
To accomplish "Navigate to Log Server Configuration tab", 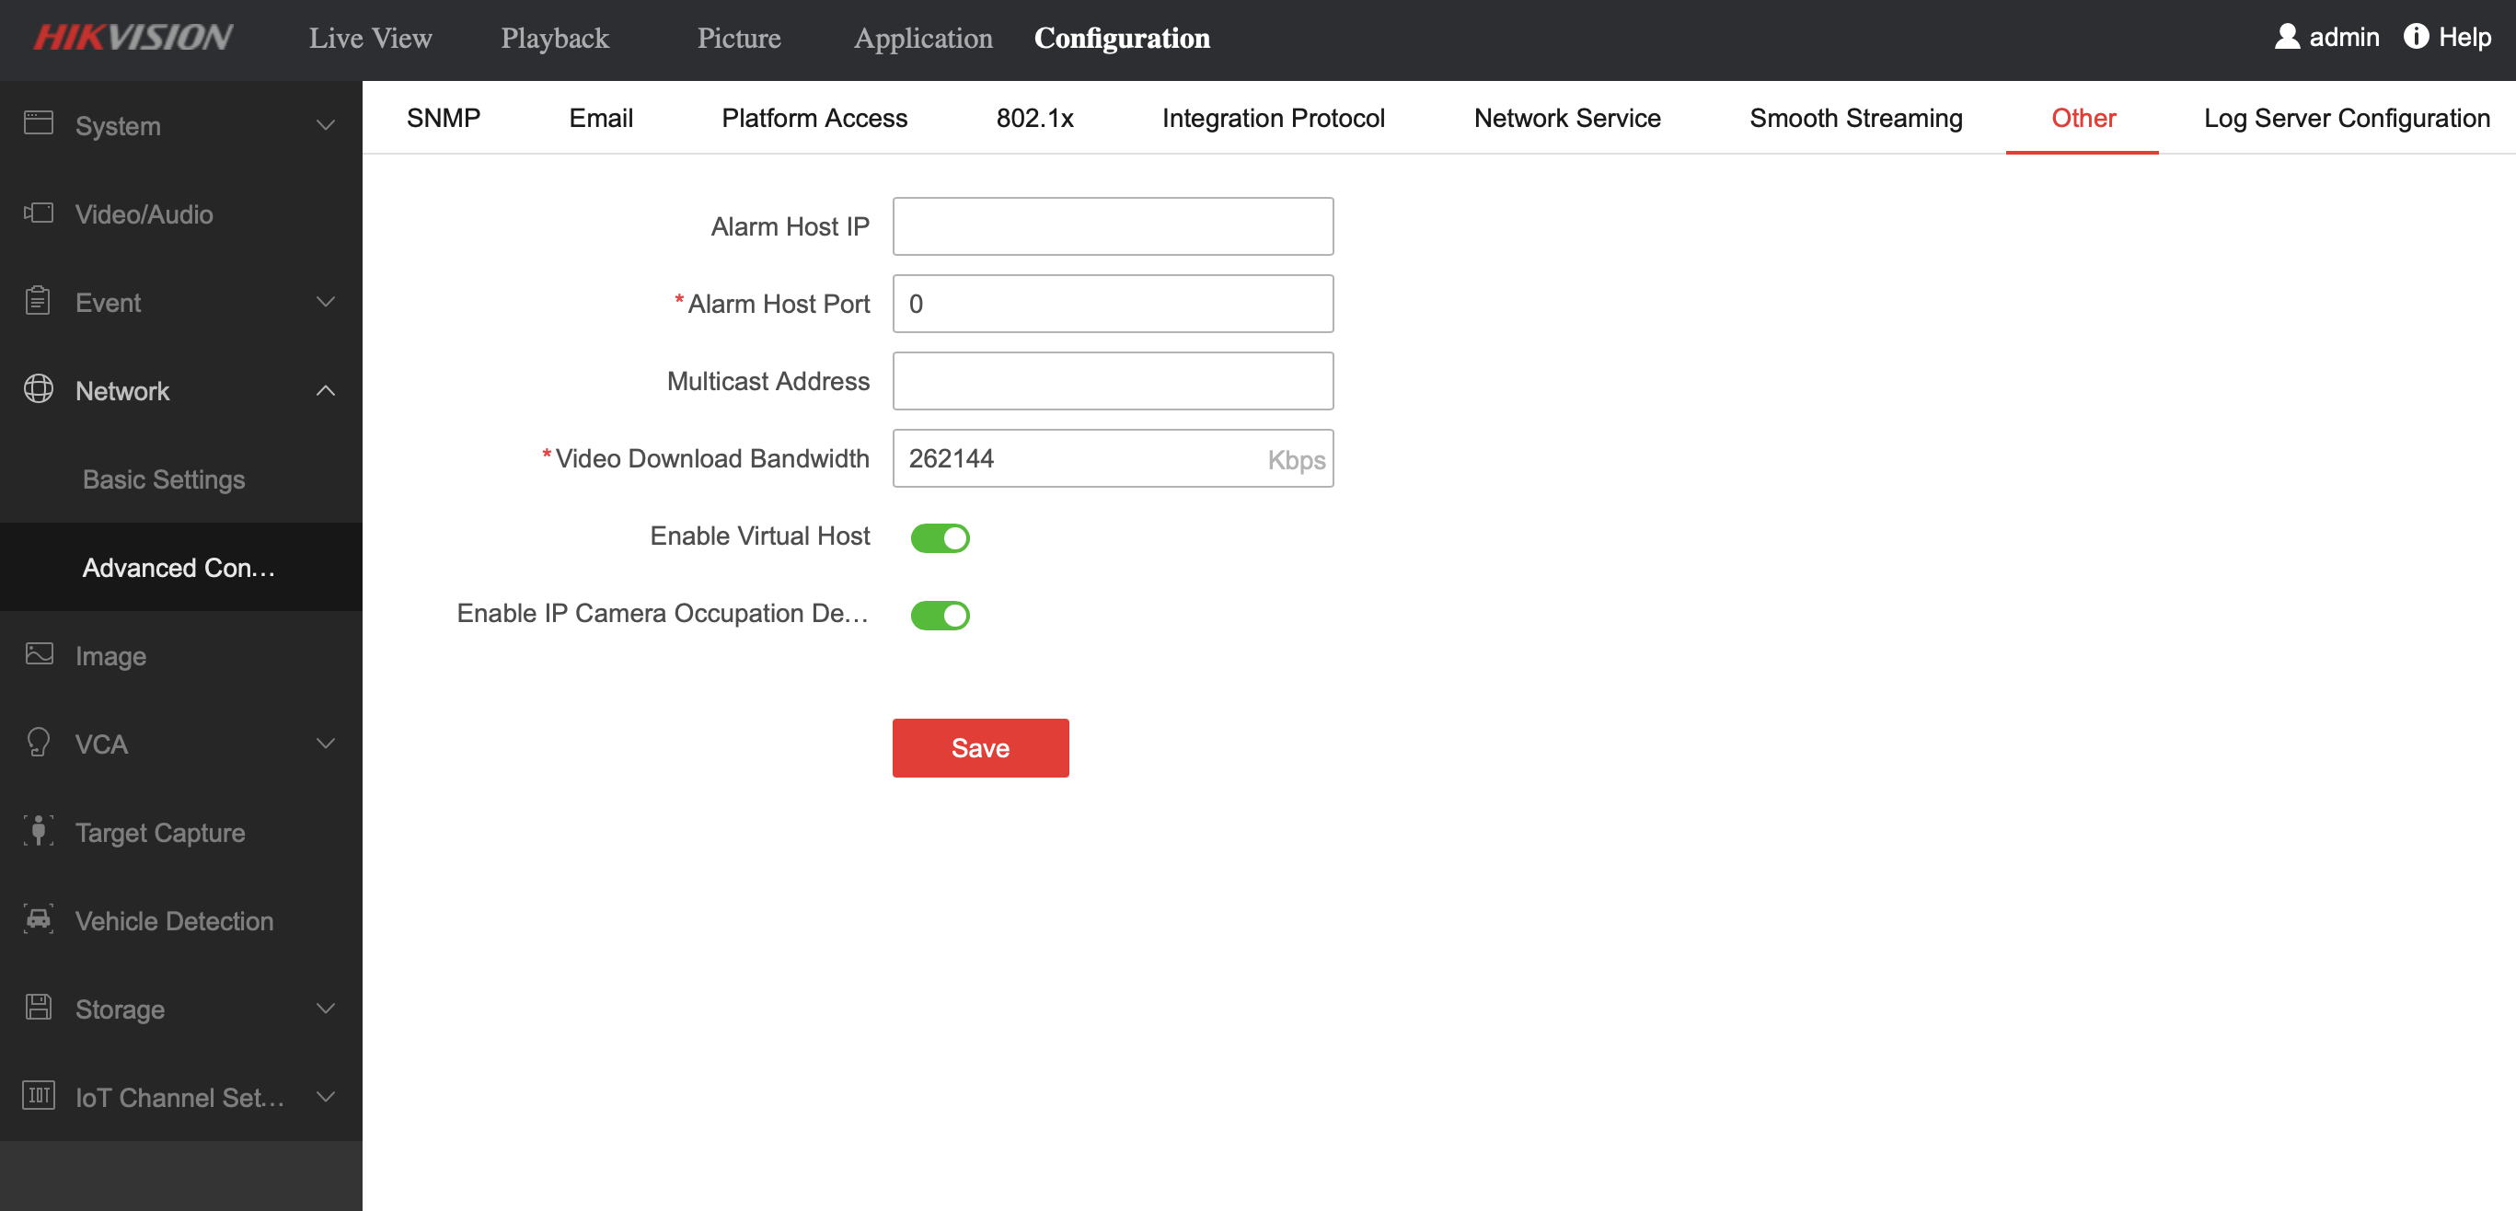I will [x=2343, y=117].
